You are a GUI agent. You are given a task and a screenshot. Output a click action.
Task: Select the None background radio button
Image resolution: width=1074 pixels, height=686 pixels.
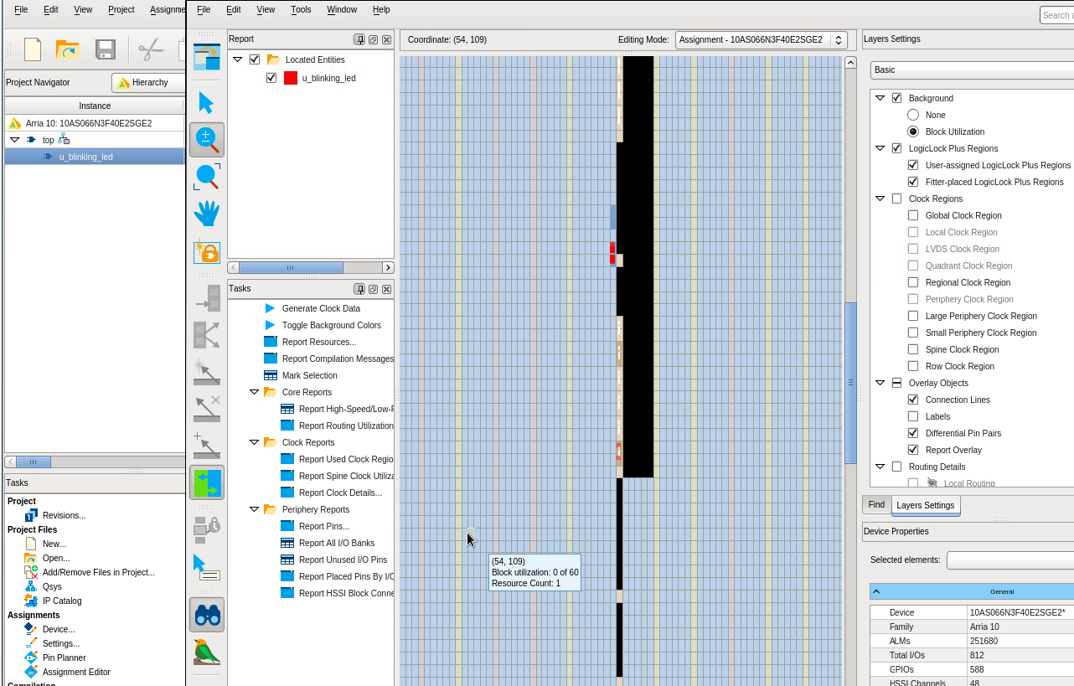(913, 115)
